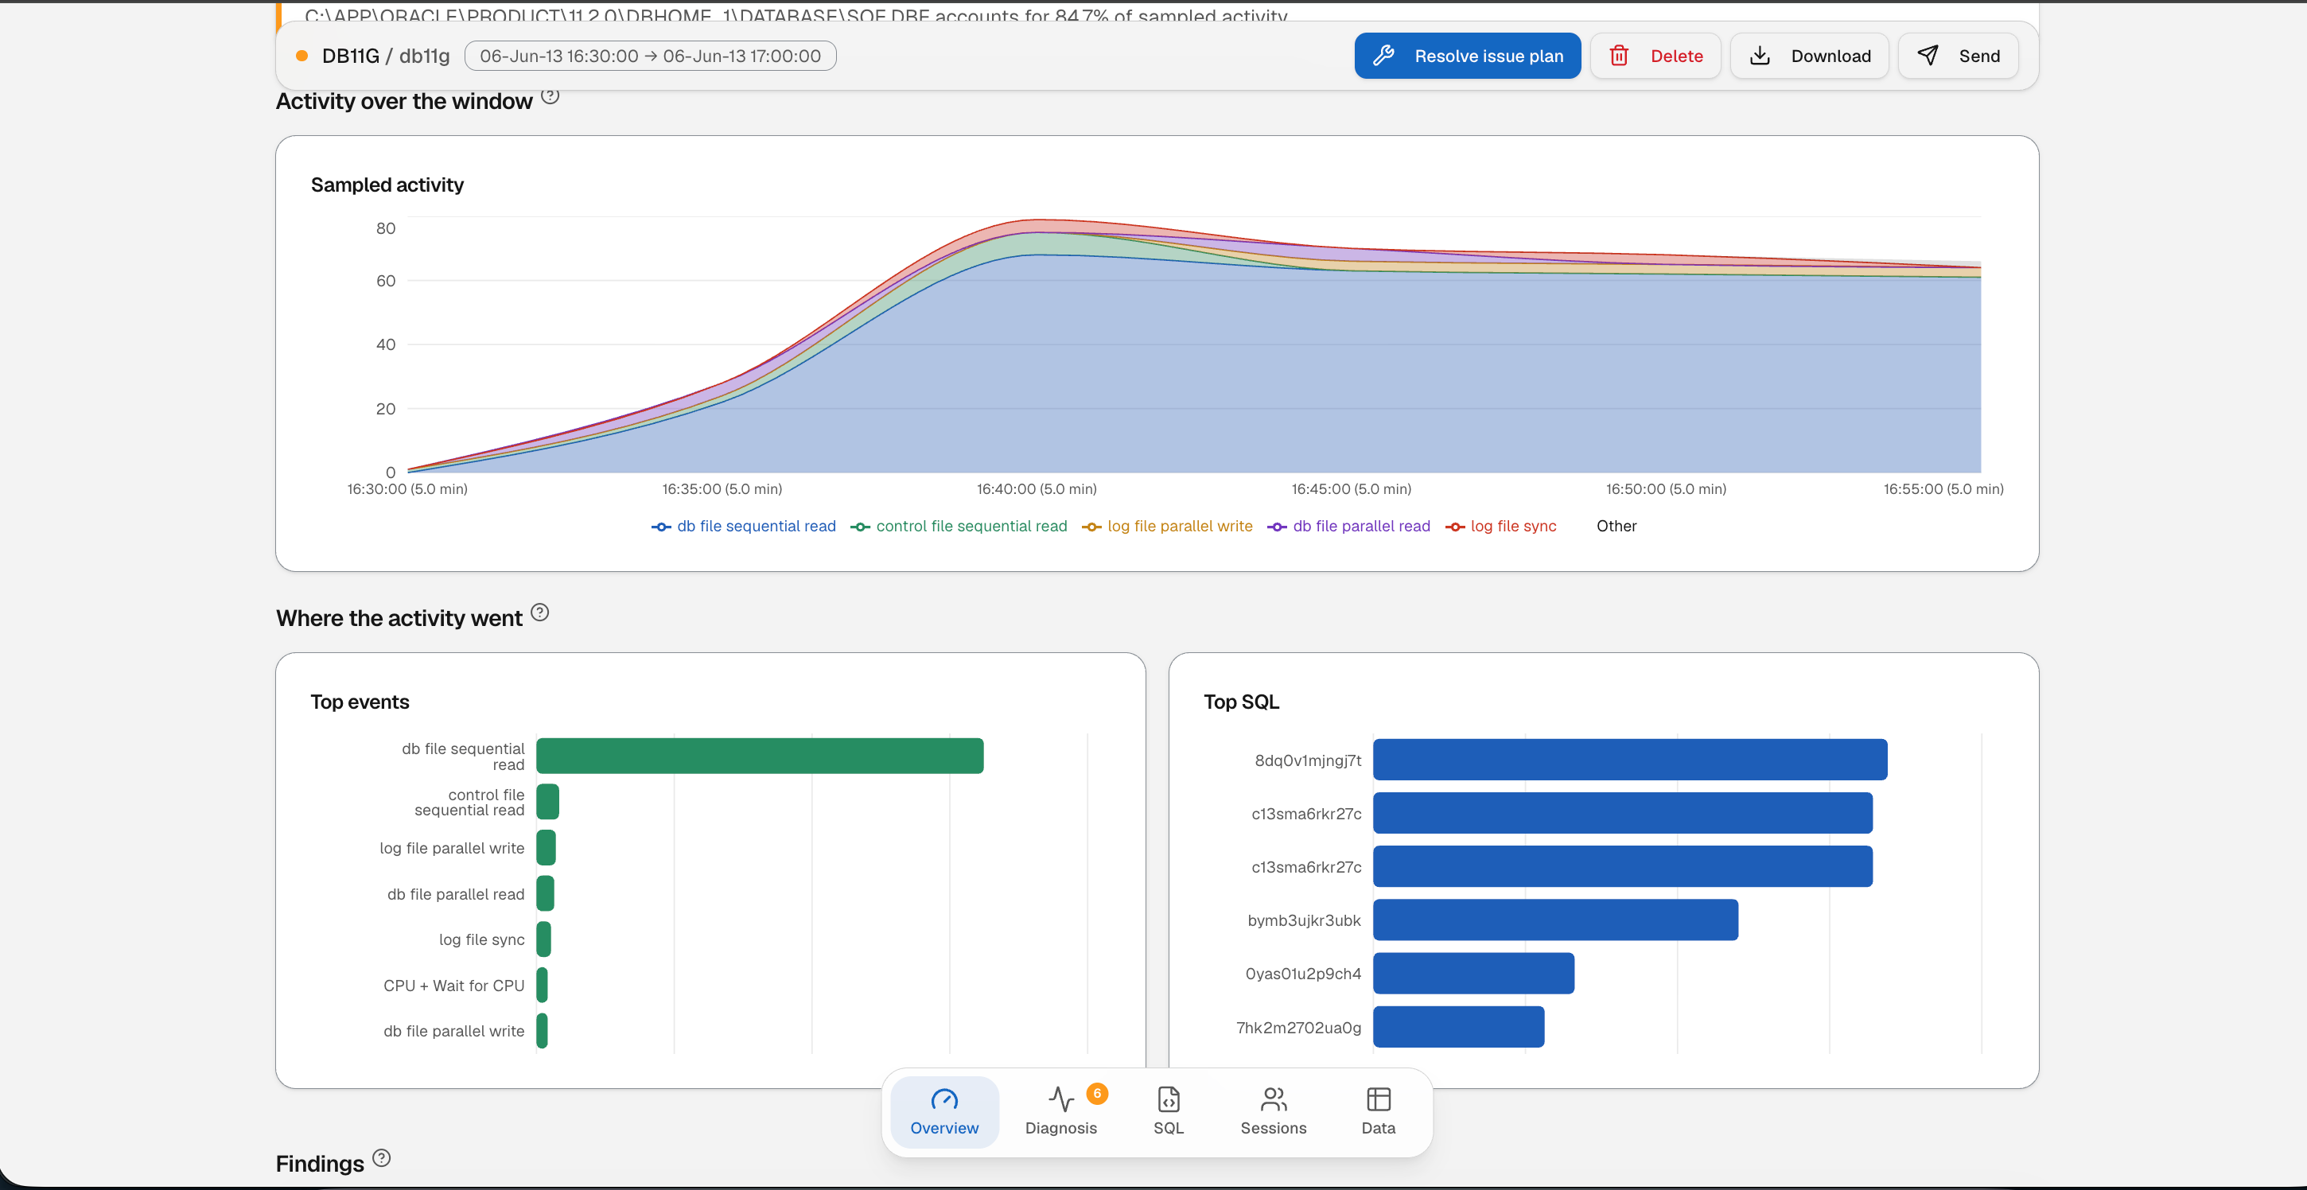The width and height of the screenshot is (2307, 1190).
Task: Switch to the SQL tab
Action: pos(1169,1111)
